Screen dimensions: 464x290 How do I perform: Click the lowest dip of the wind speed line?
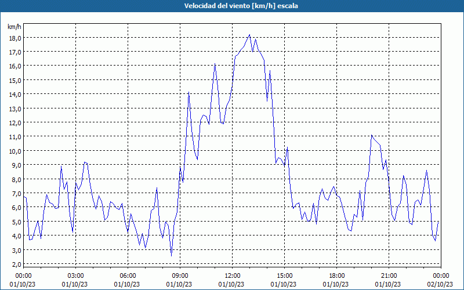[171, 256]
